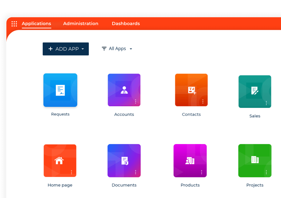The image size is (281, 198).
Task: Open the Requests app tile
Action: [x=60, y=90]
